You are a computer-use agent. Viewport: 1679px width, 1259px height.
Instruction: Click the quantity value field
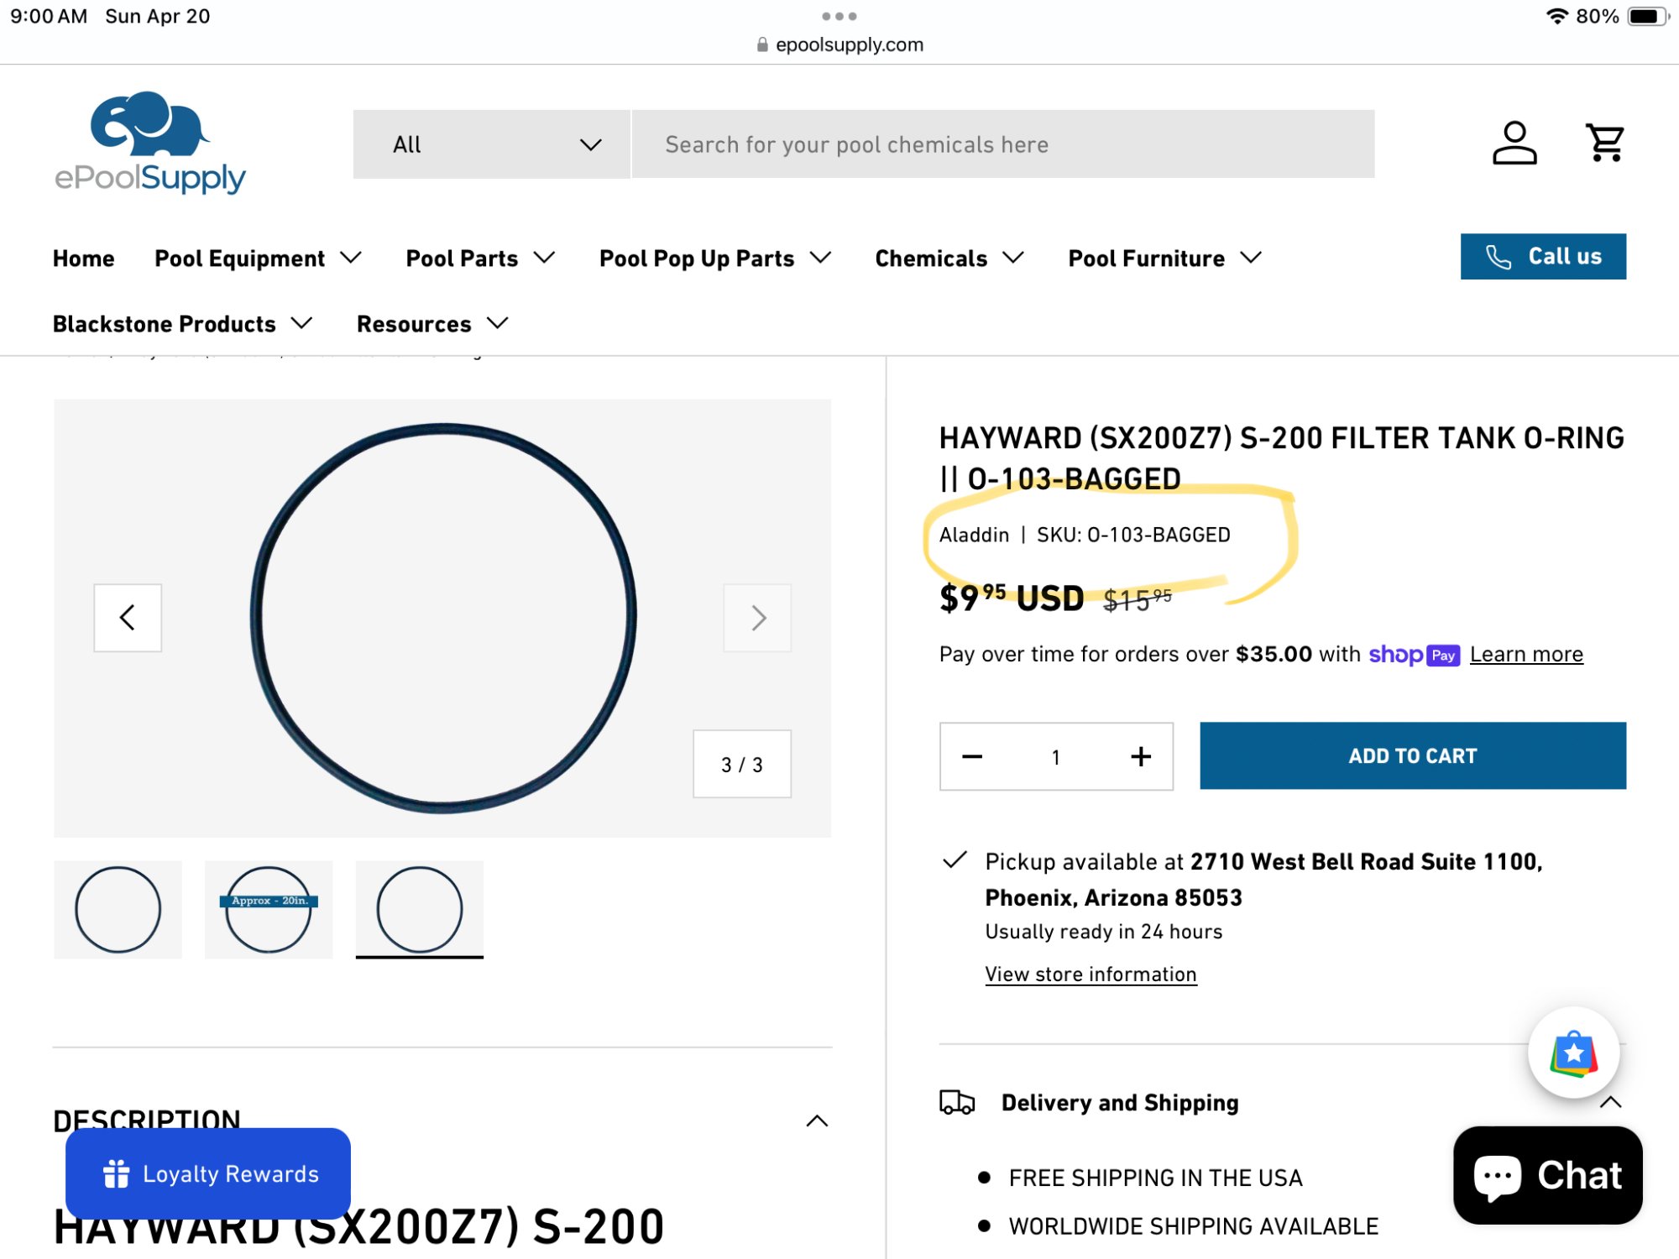[x=1056, y=756]
